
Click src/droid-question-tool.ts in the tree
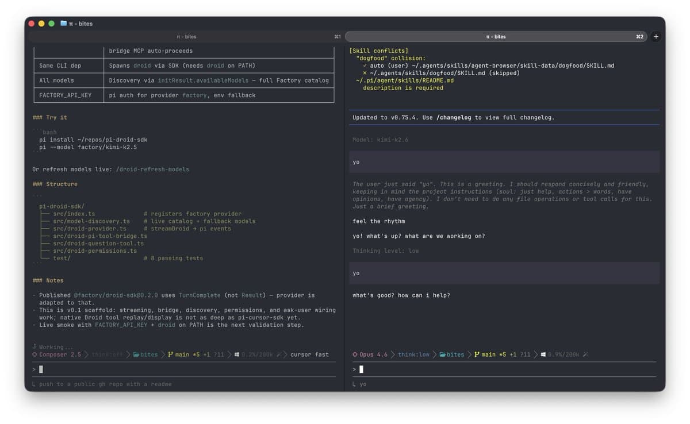(98, 244)
